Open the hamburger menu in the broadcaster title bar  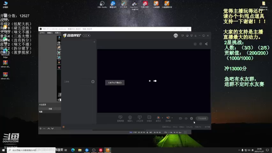195,36
